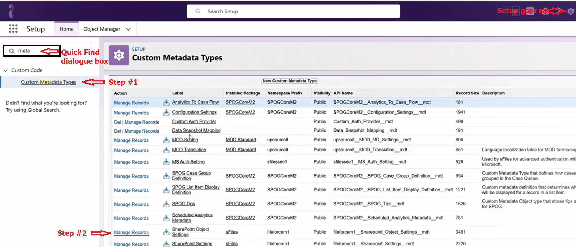Open Custom Metadata Types in the sidebar
The image size is (576, 247).
click(48, 82)
